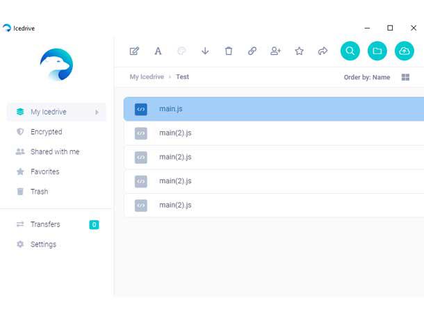The width and height of the screenshot is (424, 318).
Task: Click the add user share icon
Action: pos(275,51)
